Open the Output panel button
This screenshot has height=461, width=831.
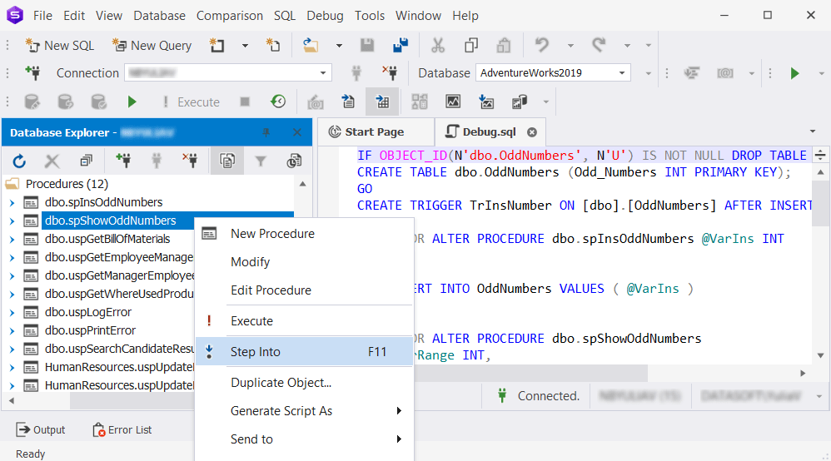41,429
